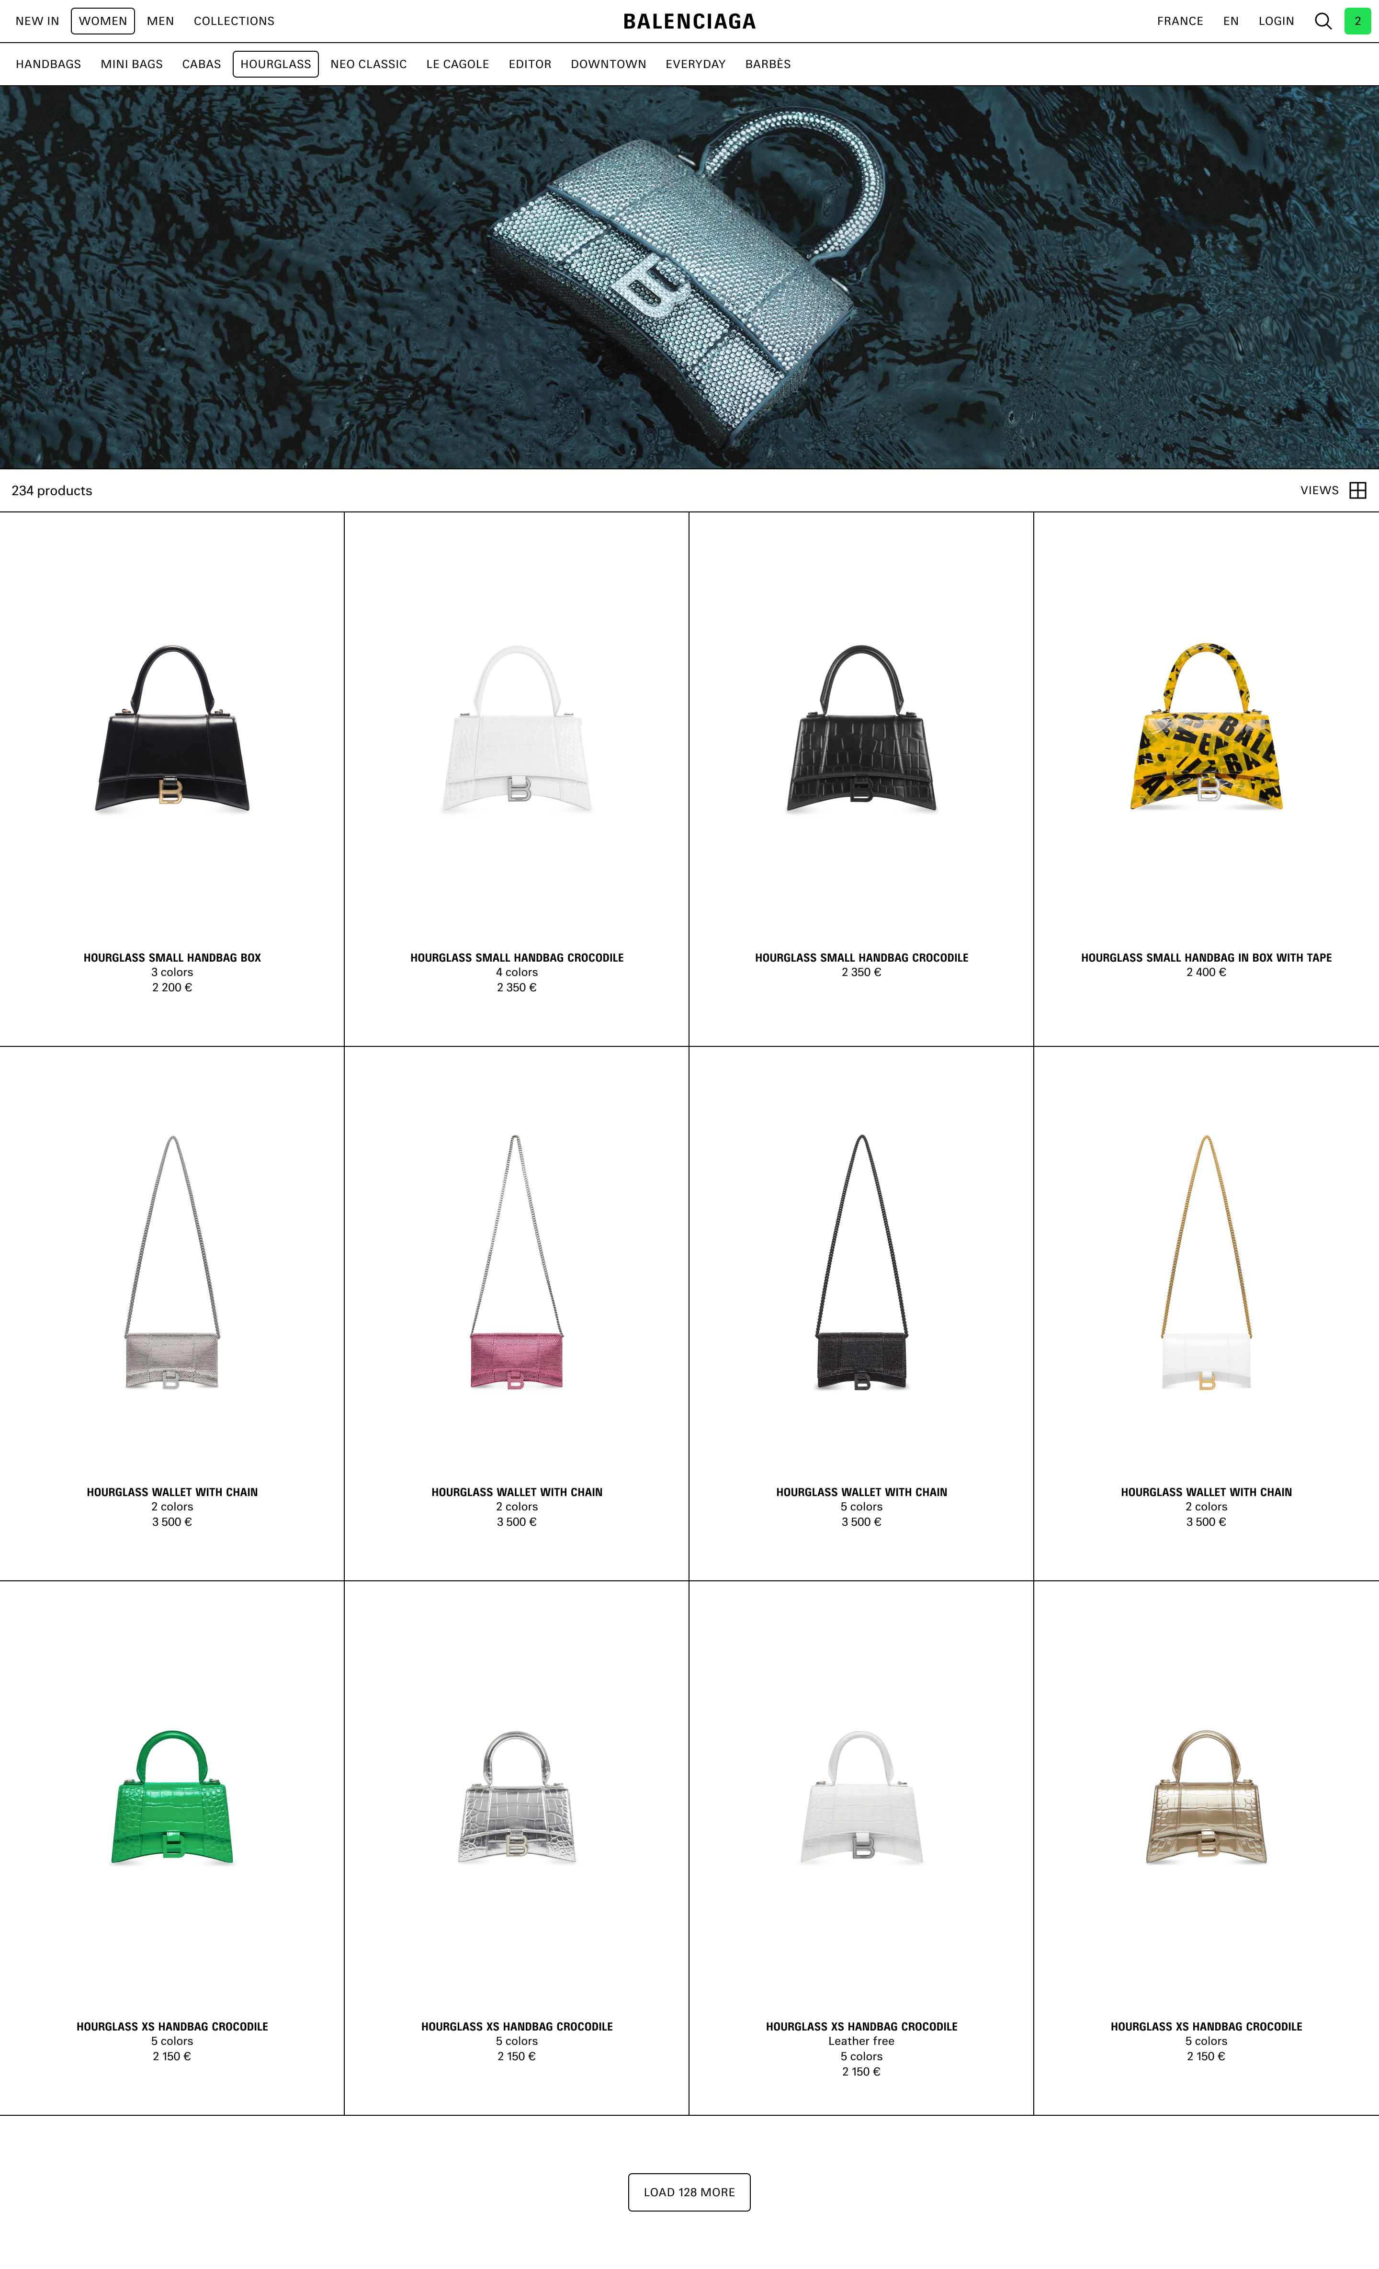Open white crocodile small handbag image
The width and height of the screenshot is (1379, 2269).
coord(517,728)
